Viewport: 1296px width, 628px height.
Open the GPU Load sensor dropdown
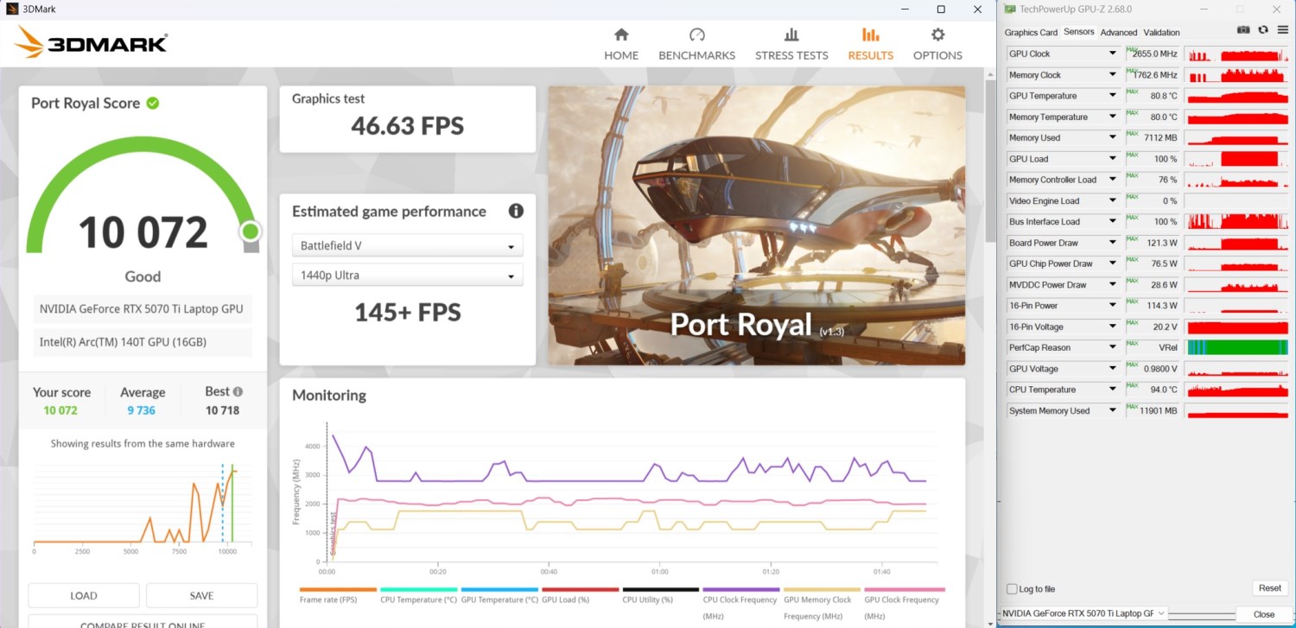click(x=1113, y=159)
